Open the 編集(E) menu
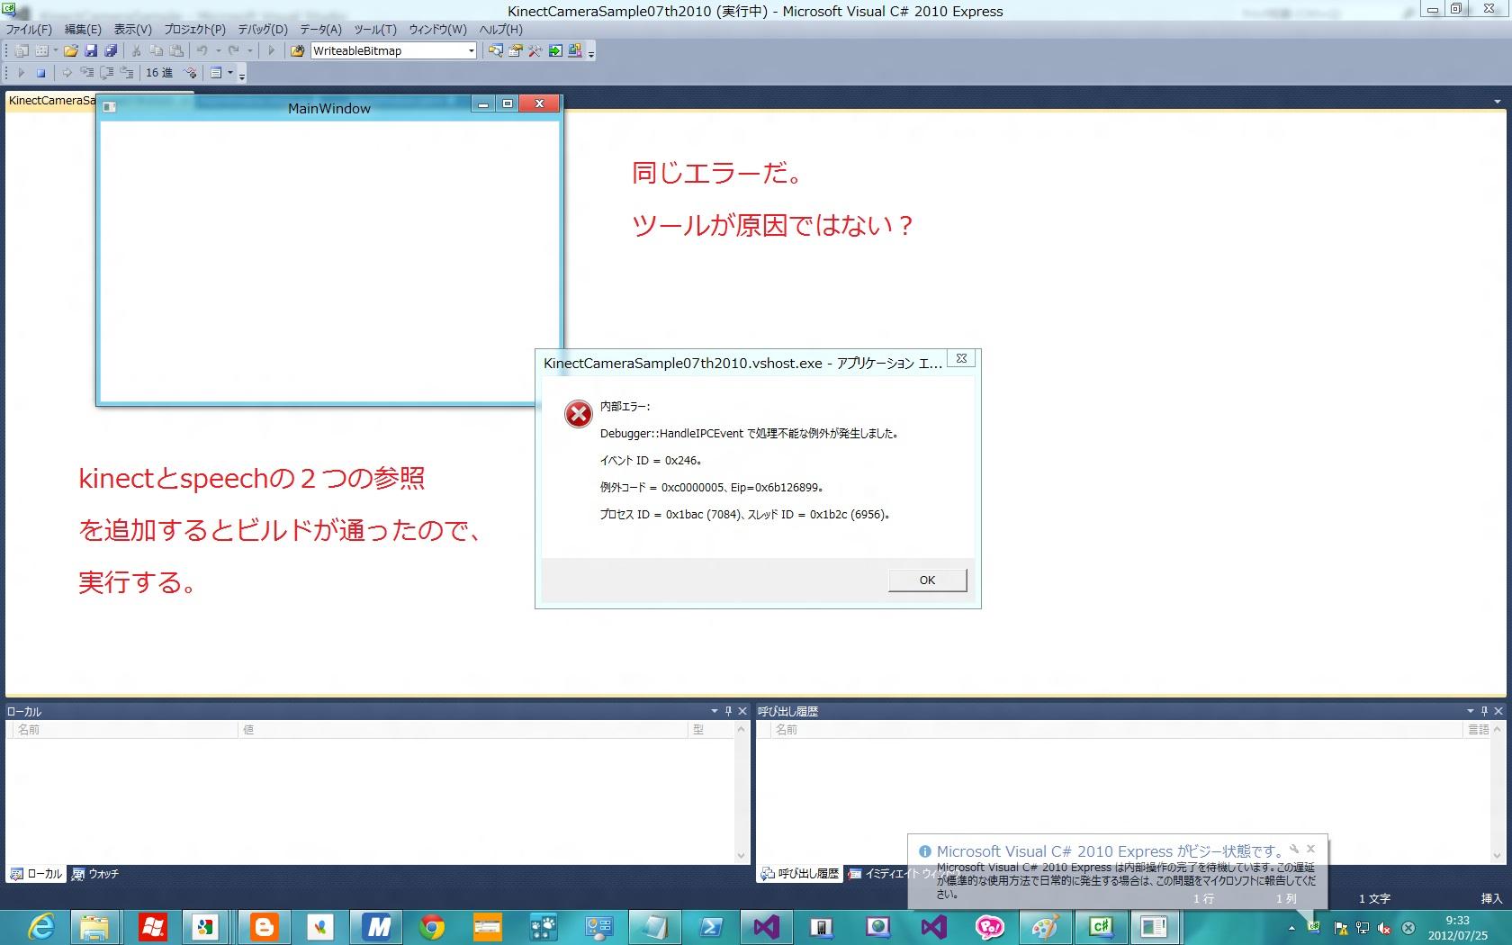The height and width of the screenshot is (945, 1512). click(x=83, y=30)
